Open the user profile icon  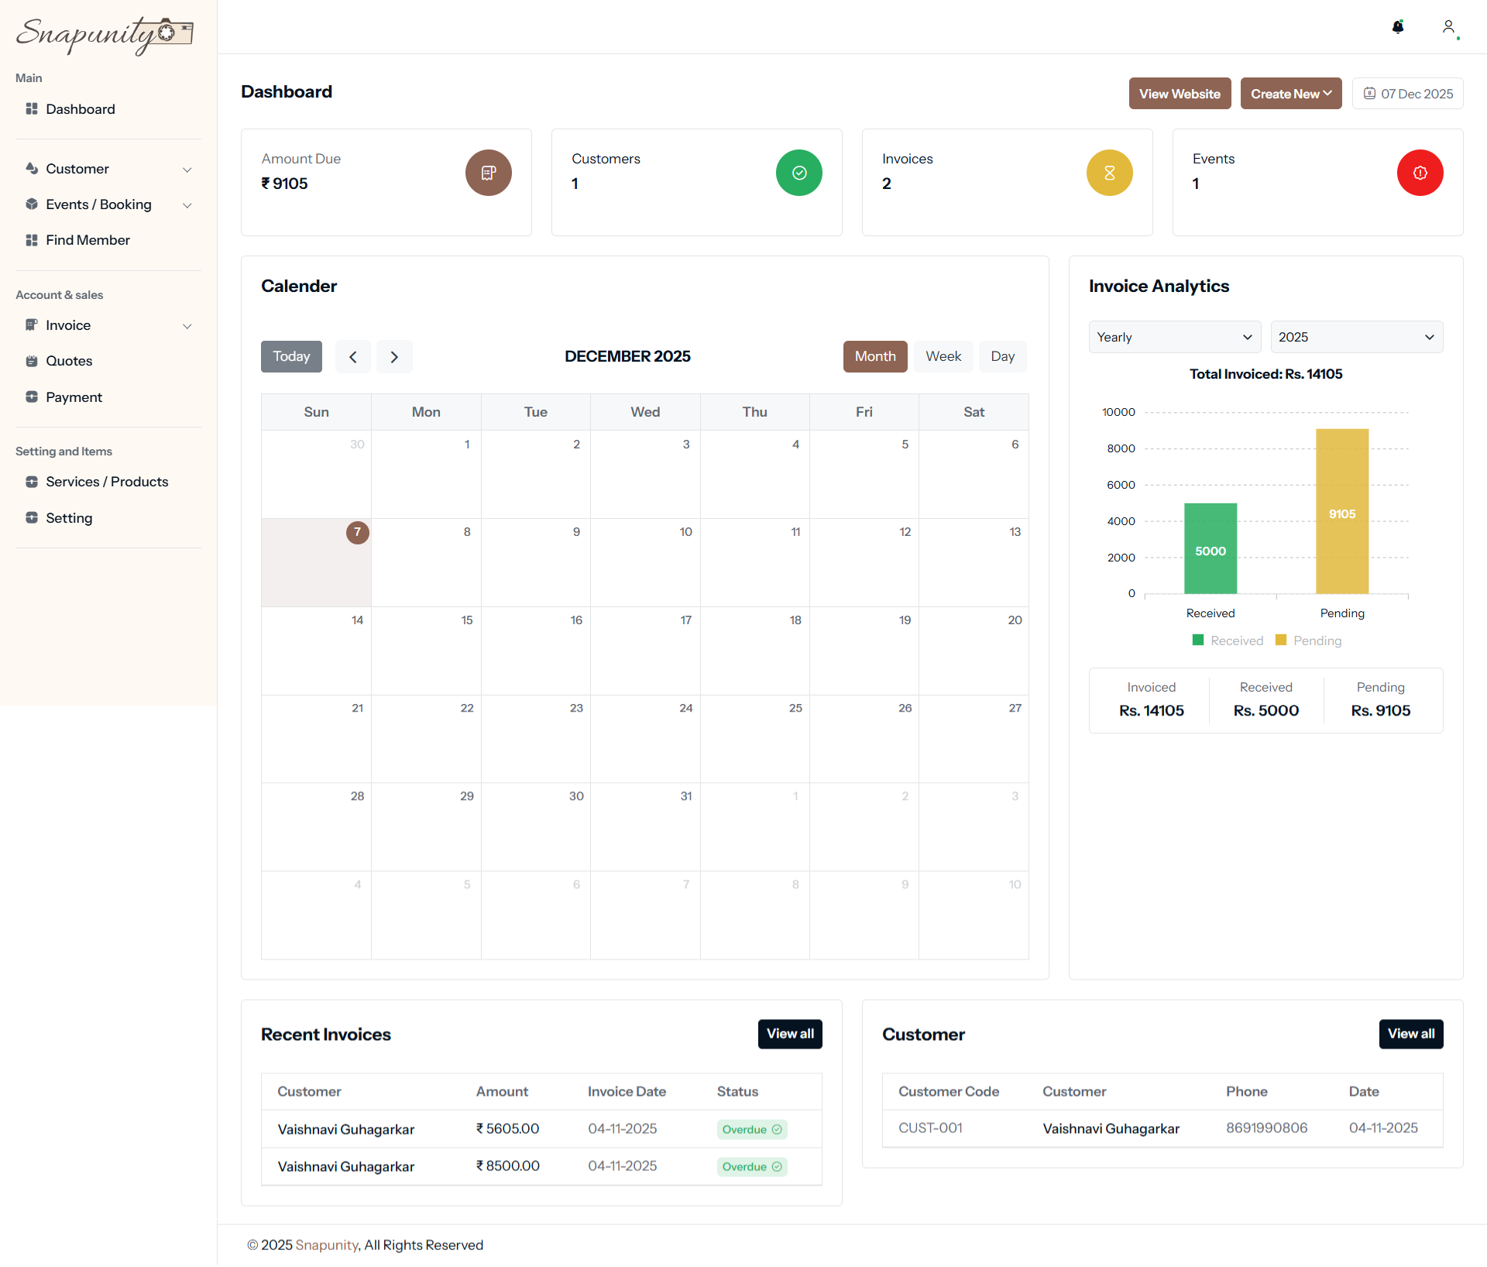point(1448,27)
